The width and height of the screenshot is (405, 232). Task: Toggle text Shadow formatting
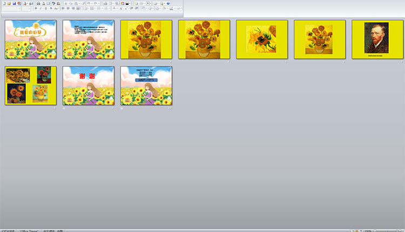[51, 8]
